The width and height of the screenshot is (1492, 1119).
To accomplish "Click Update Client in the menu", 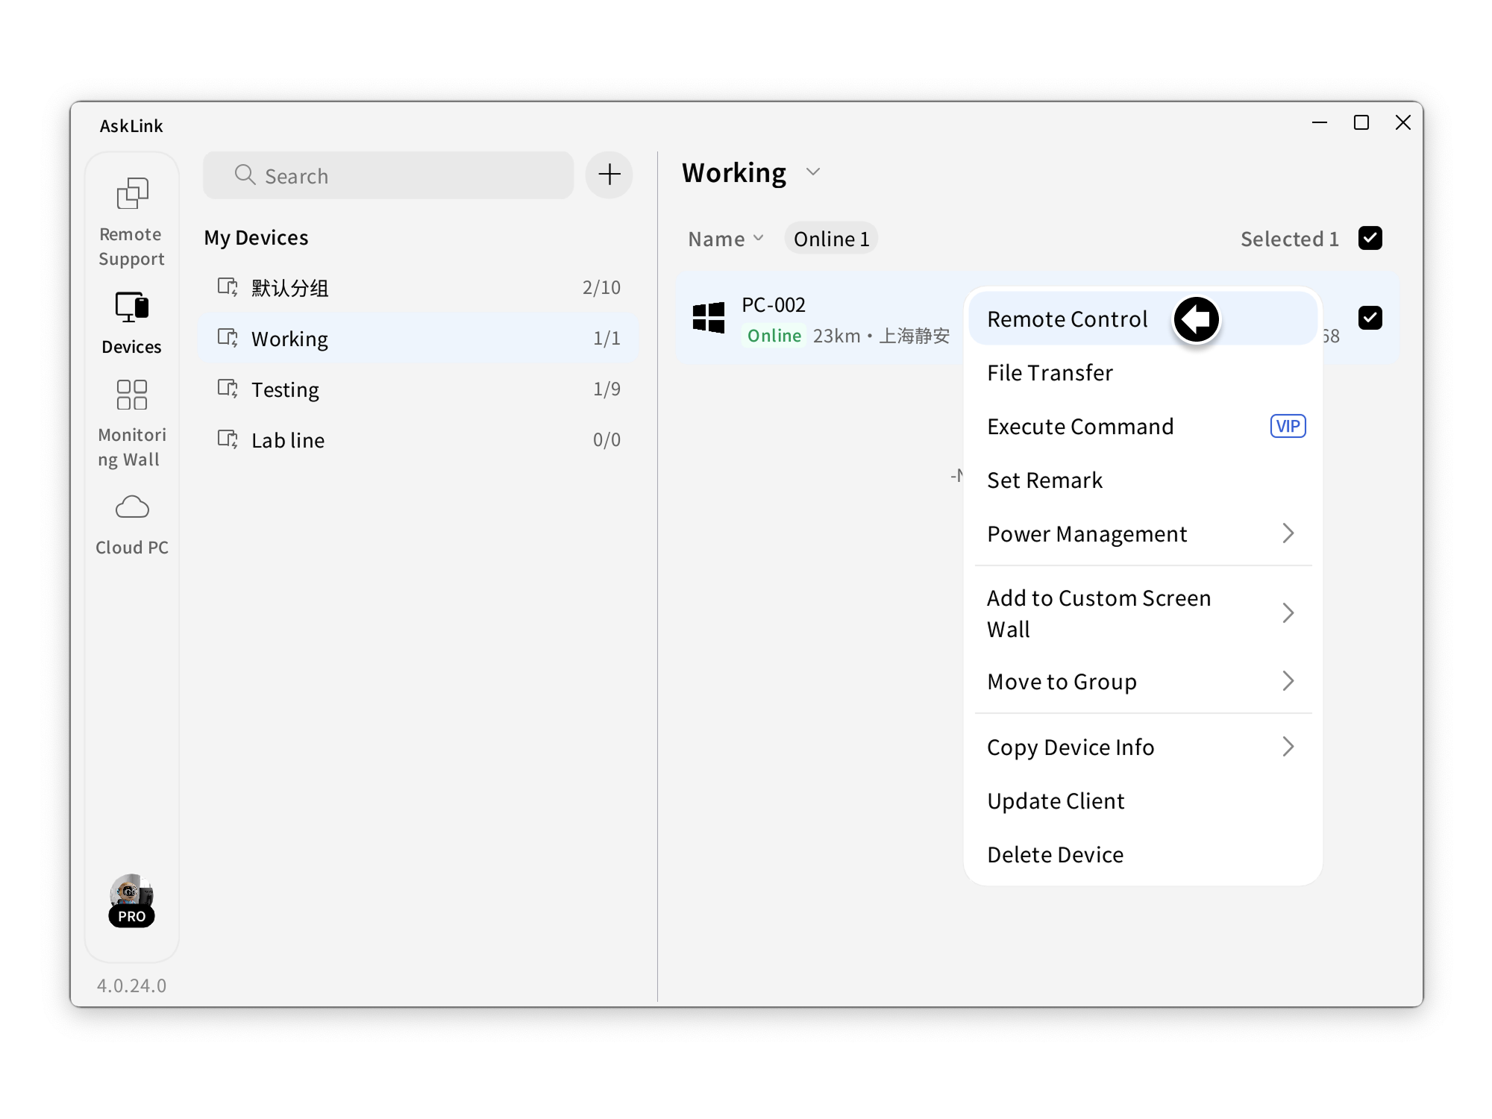I will (1055, 801).
